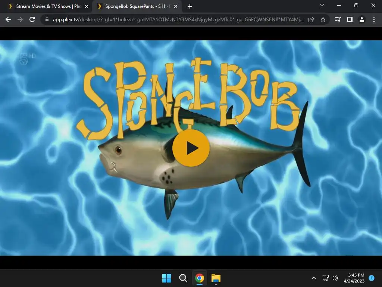Close the SpongeBob SquarePants tab
The image size is (382, 287).
coord(176,6)
